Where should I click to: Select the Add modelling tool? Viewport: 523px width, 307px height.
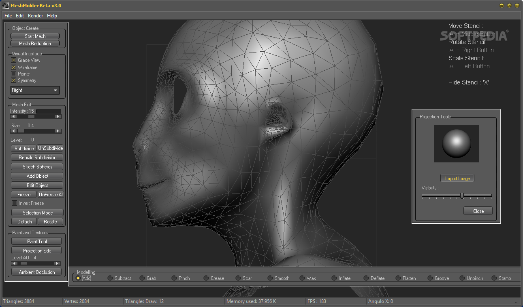78,278
